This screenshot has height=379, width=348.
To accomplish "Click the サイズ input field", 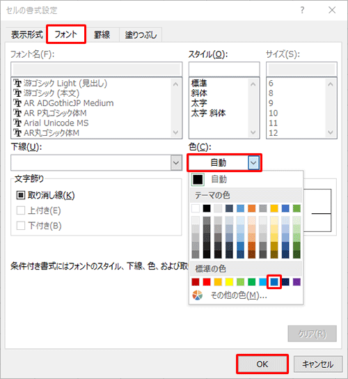I will [301, 70].
